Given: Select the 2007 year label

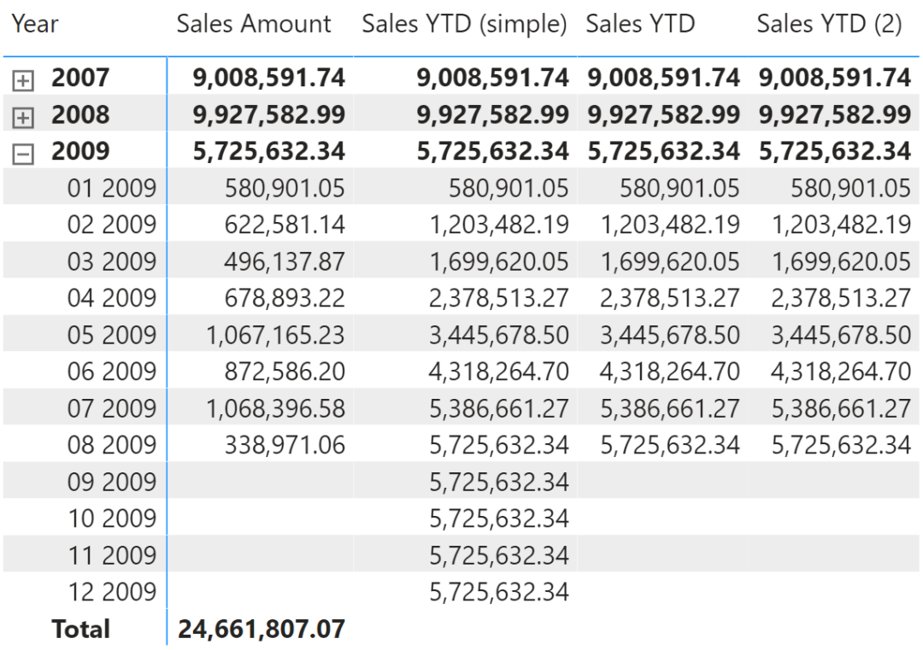Looking at the screenshot, I should point(80,79).
